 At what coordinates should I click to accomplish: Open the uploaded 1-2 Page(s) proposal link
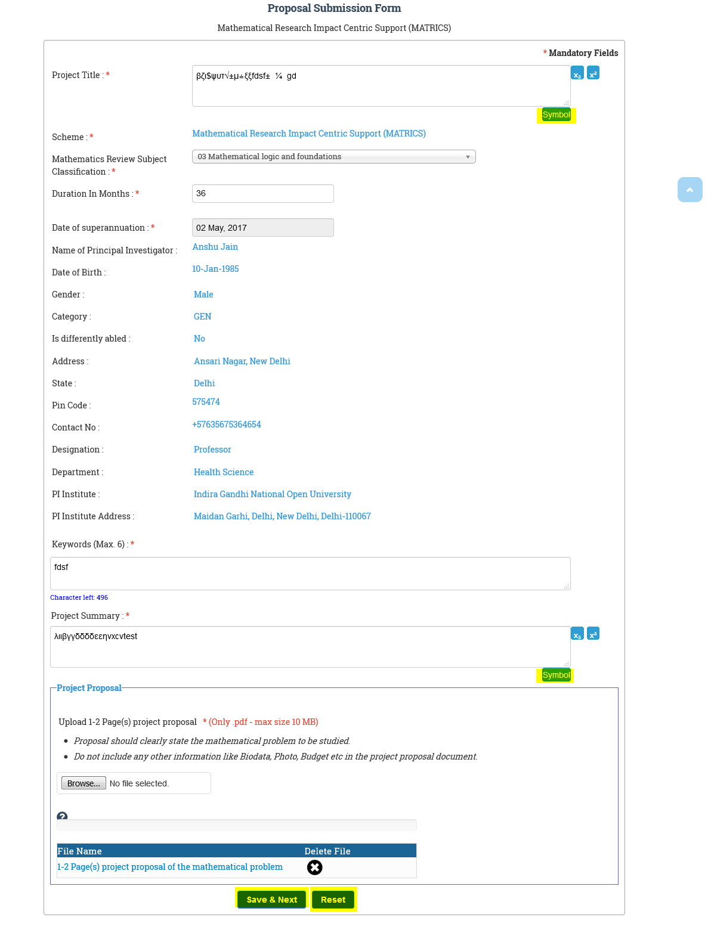coord(170,867)
